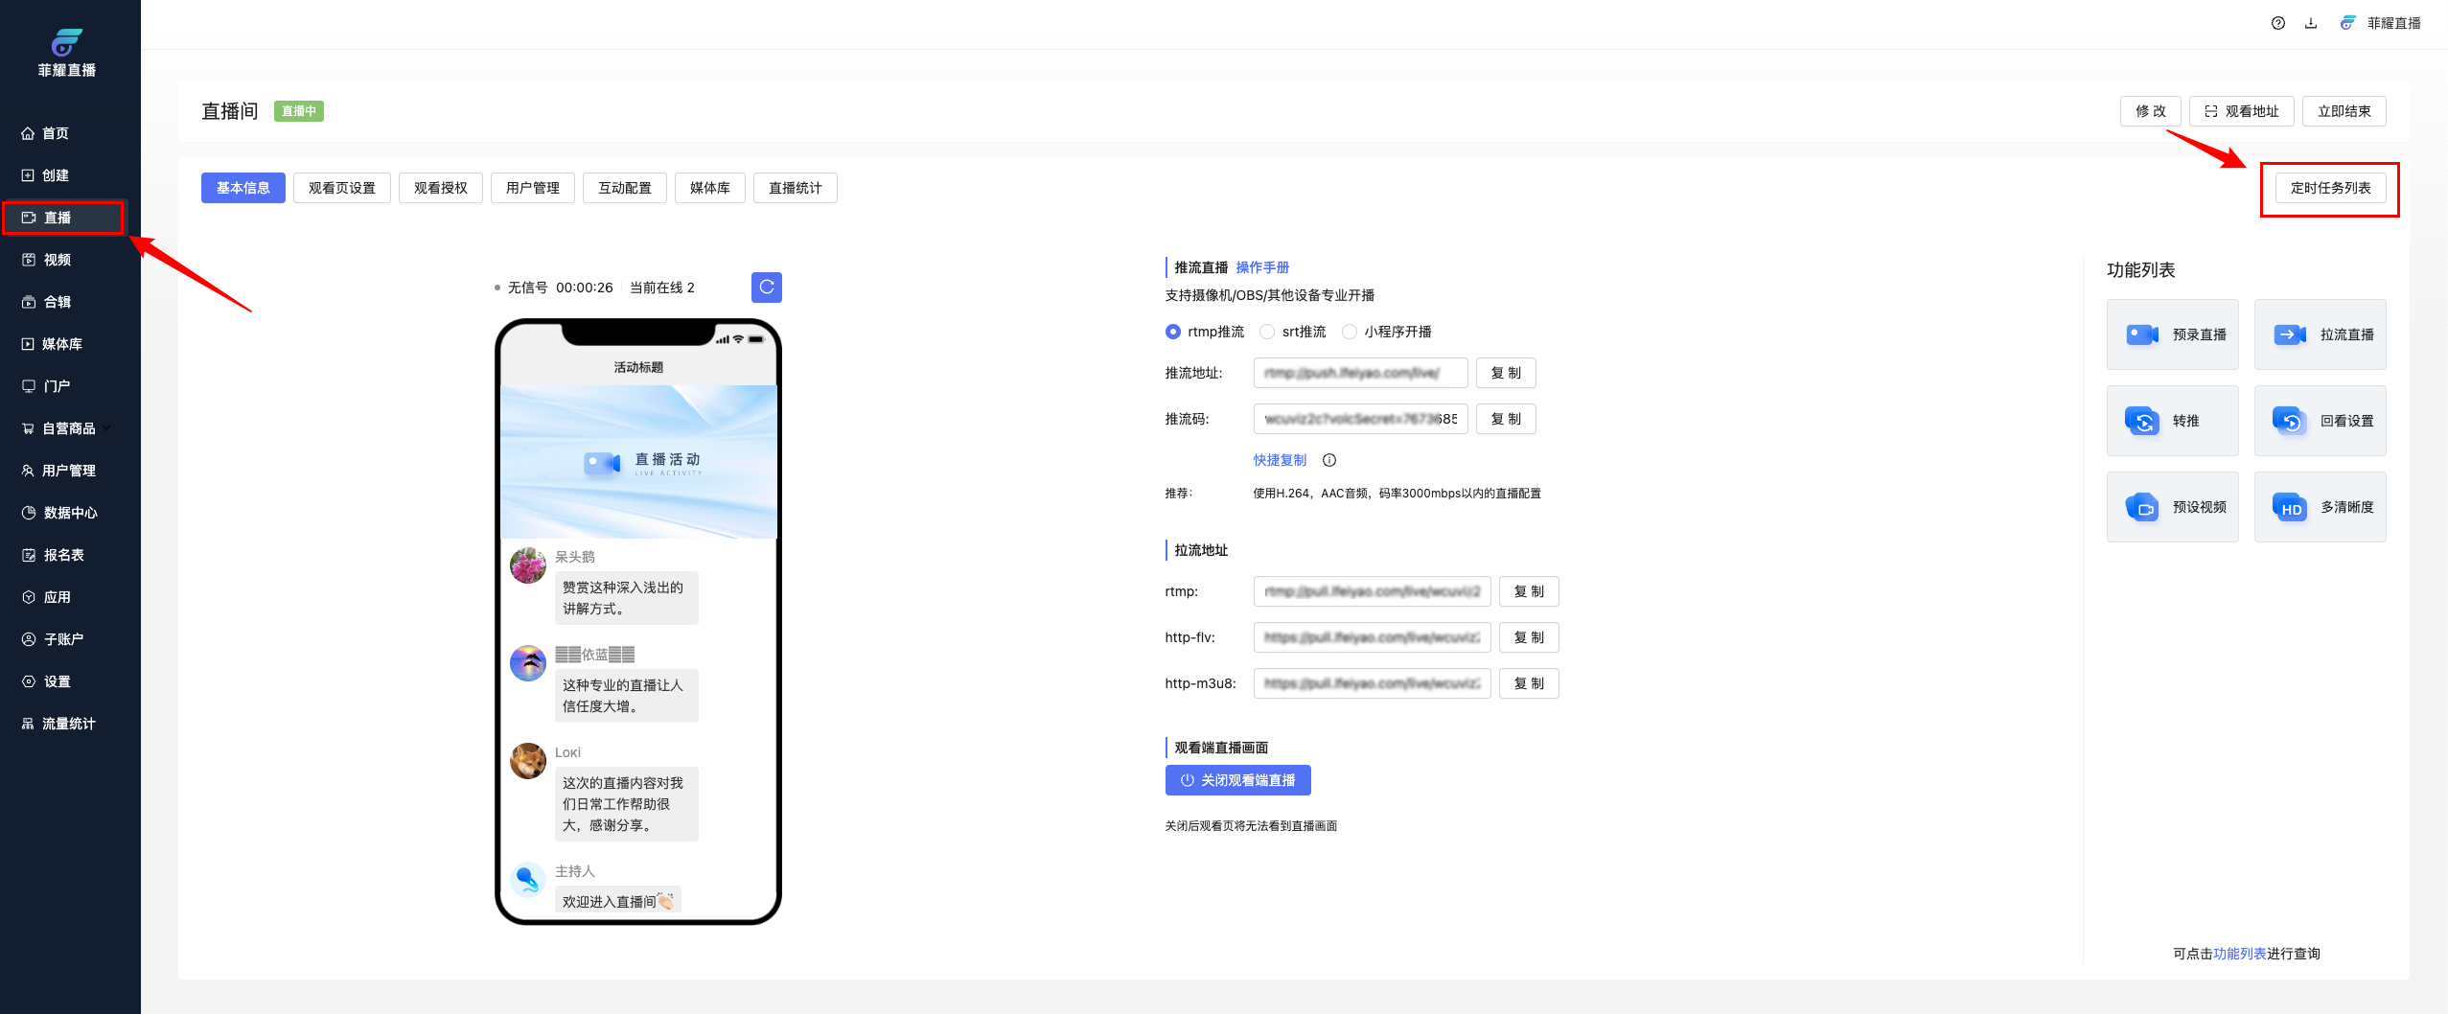Open the 多清晰度 HD function card
2448x1014 pixels.
pyautogui.click(x=2320, y=507)
